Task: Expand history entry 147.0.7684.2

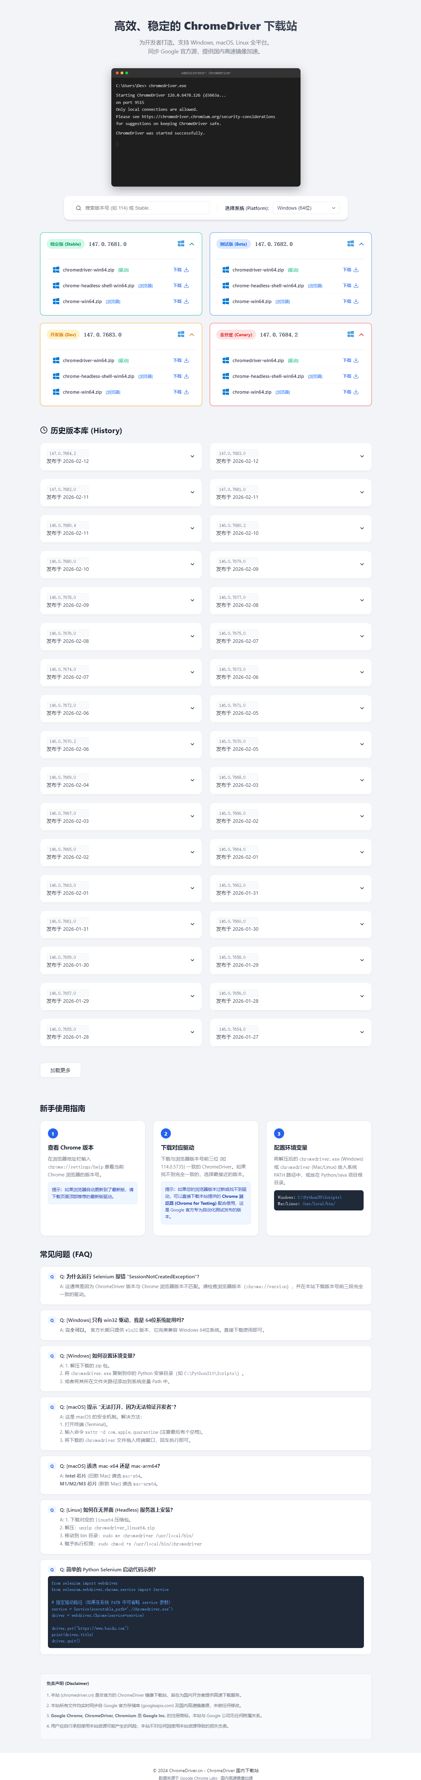Action: [x=192, y=457]
